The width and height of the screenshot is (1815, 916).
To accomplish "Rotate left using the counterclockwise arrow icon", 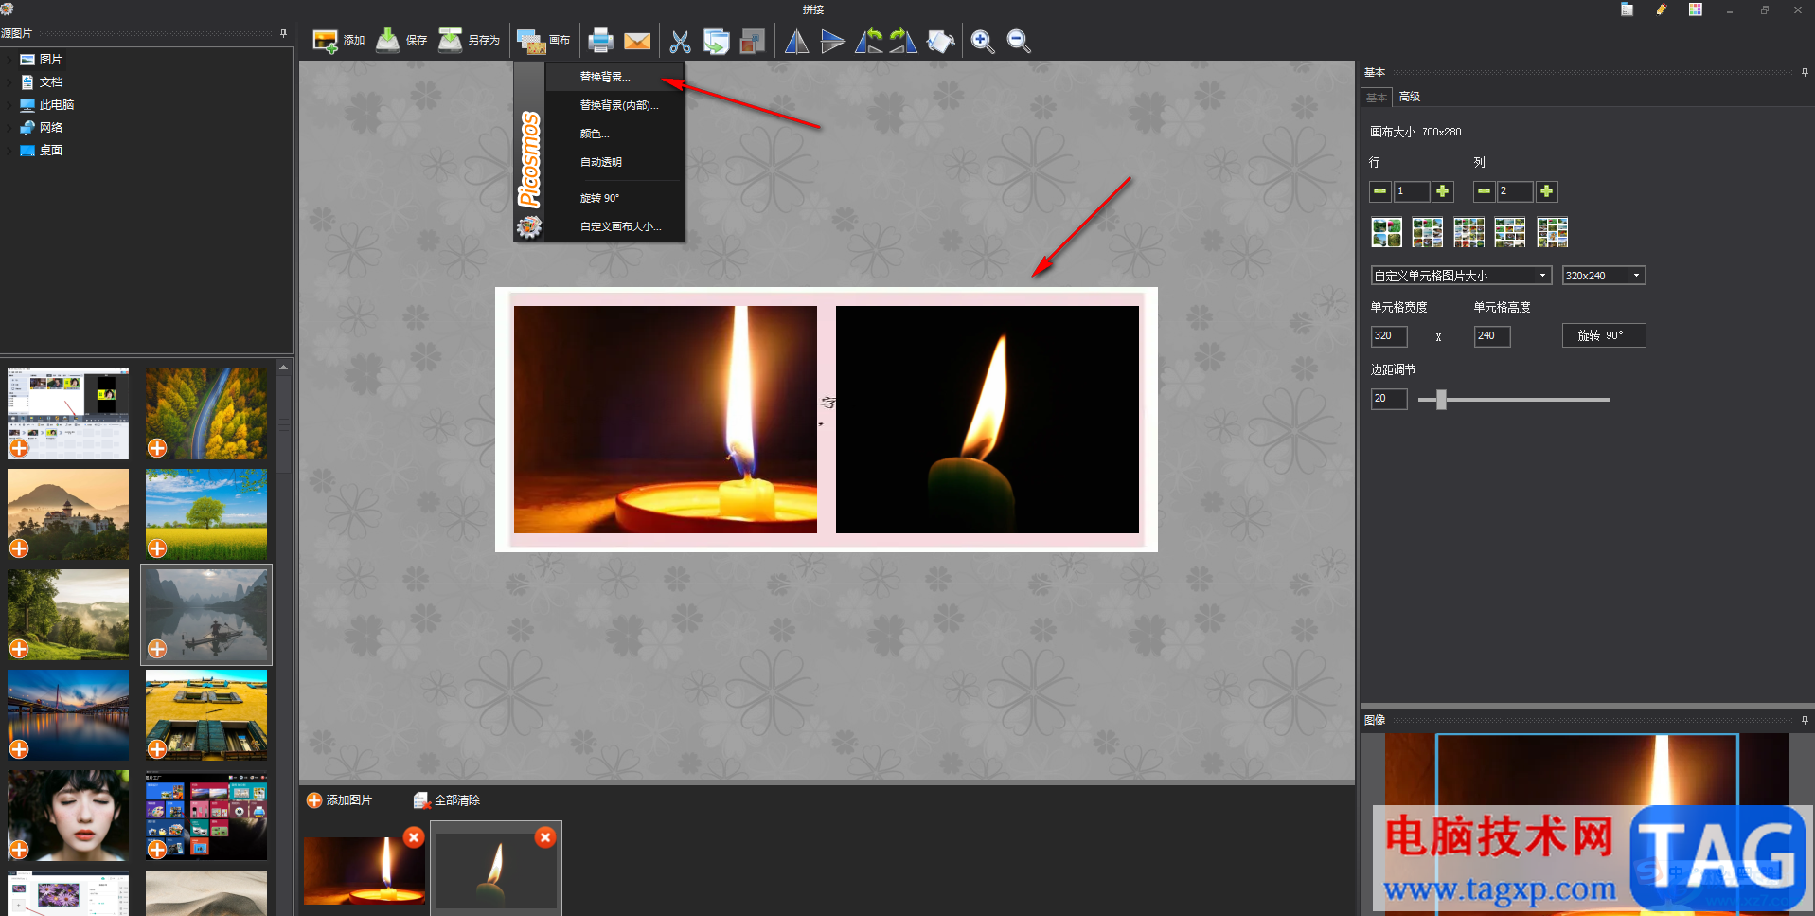I will point(868,41).
